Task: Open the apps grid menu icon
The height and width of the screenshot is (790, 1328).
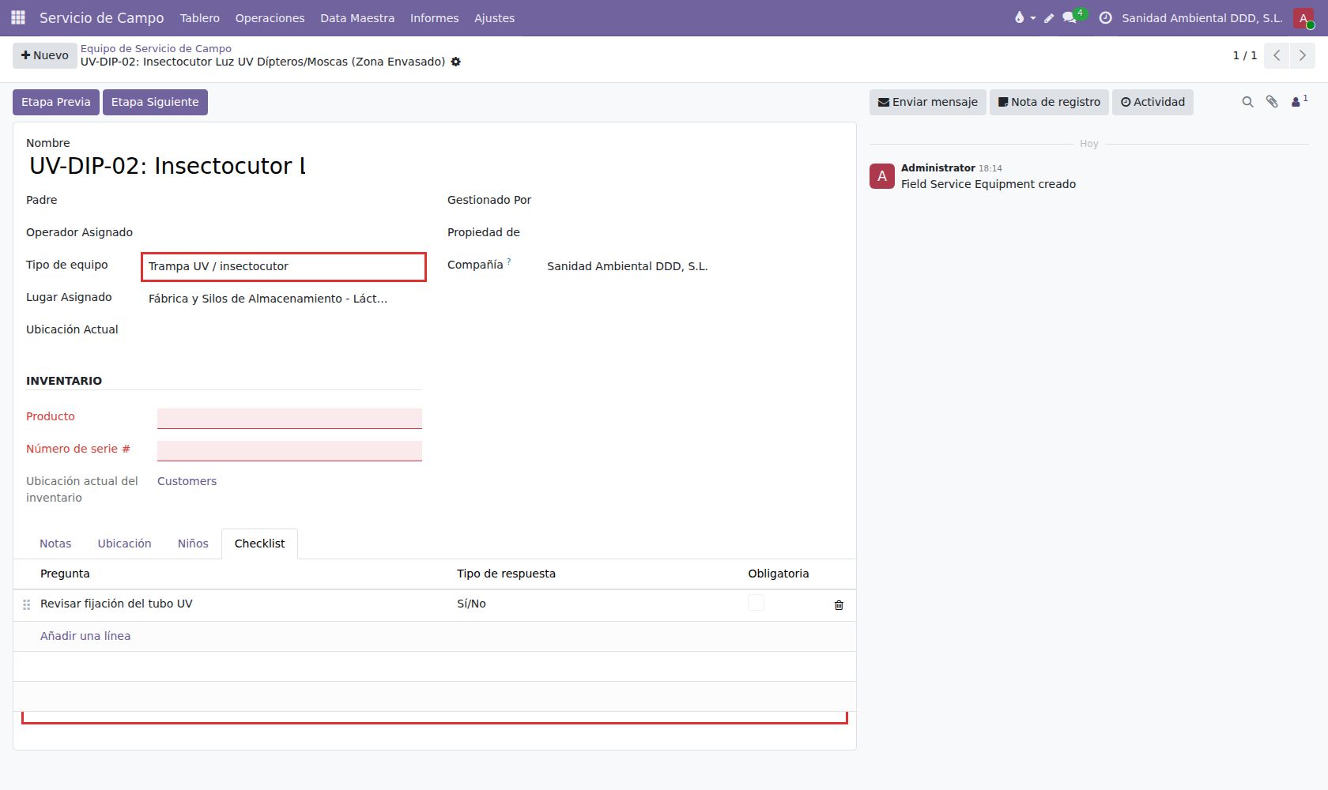Action: tap(18, 17)
